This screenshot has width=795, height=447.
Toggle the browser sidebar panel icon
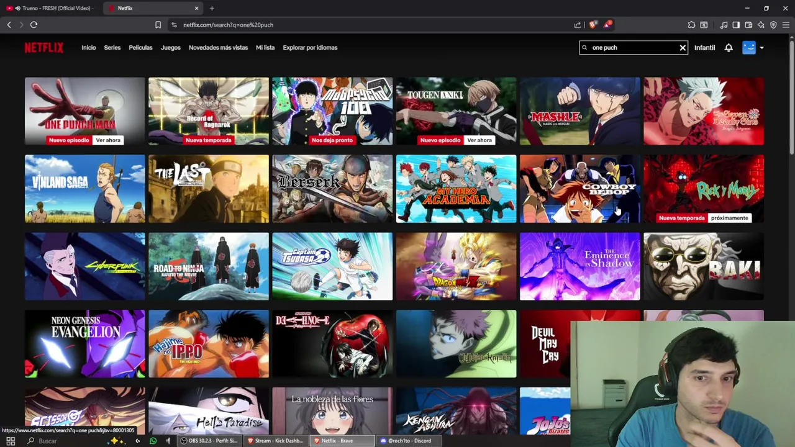pos(736,25)
